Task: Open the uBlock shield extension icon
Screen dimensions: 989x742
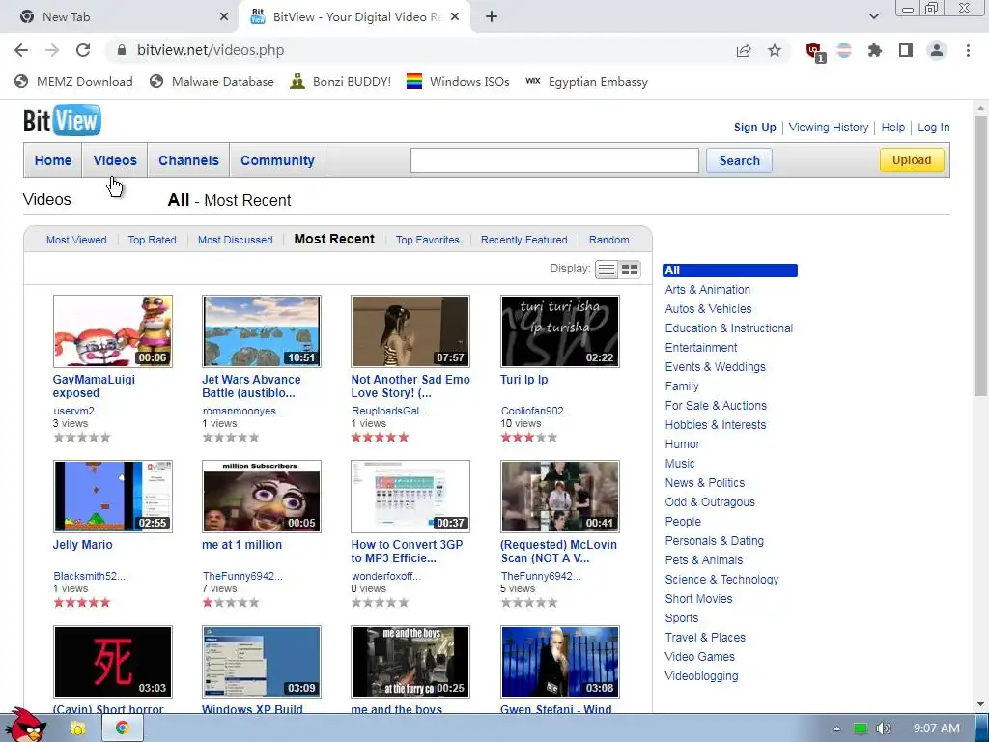Action: coord(815,52)
